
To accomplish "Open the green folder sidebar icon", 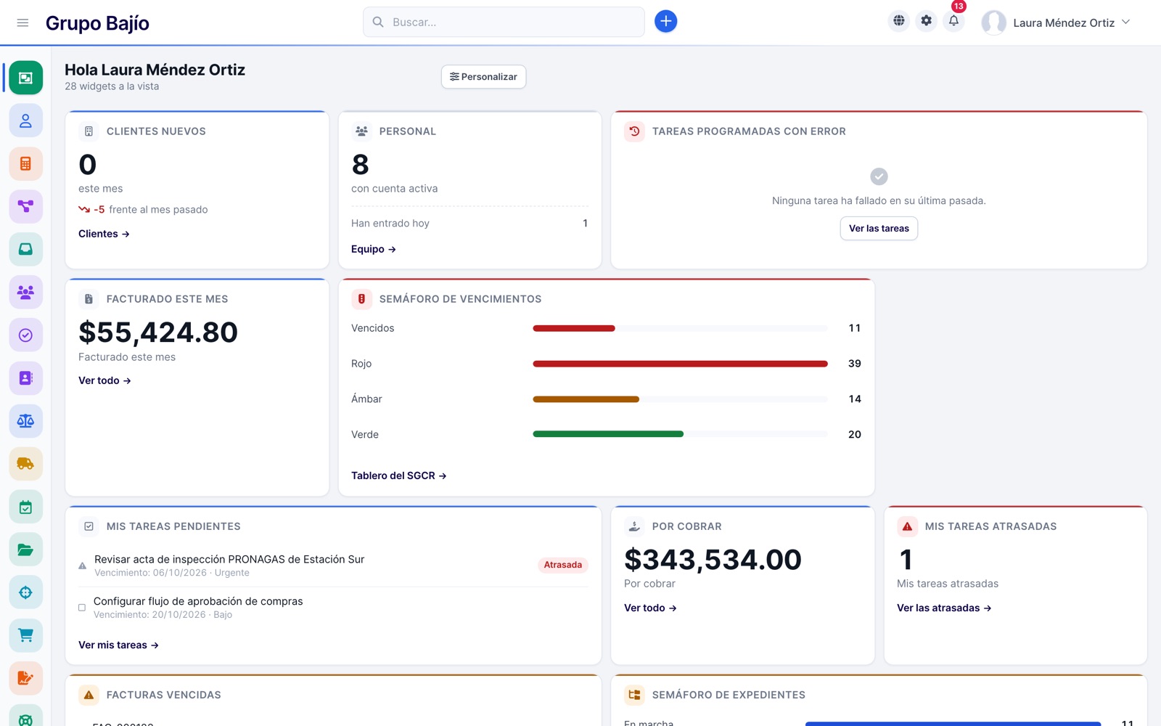I will 25,550.
